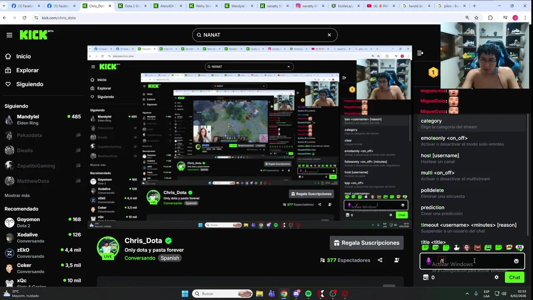Click the chat message input field

coord(472,261)
